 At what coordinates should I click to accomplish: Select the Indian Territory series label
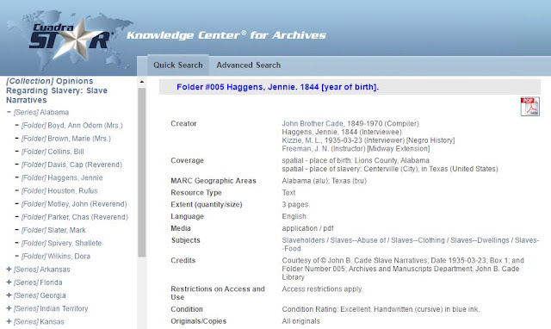(x=51, y=308)
